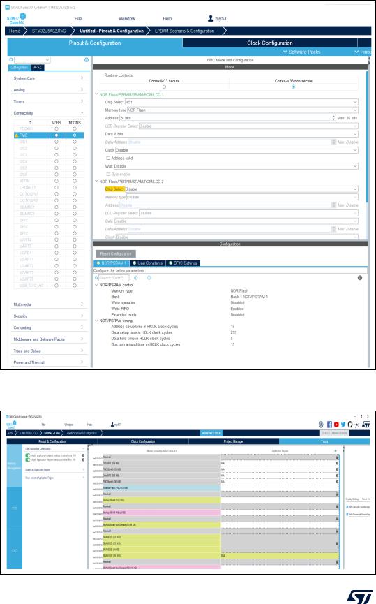Screen dimensions: 376x604
Task: Toggle second Apply Application Regions switch
Action: pos(28,460)
